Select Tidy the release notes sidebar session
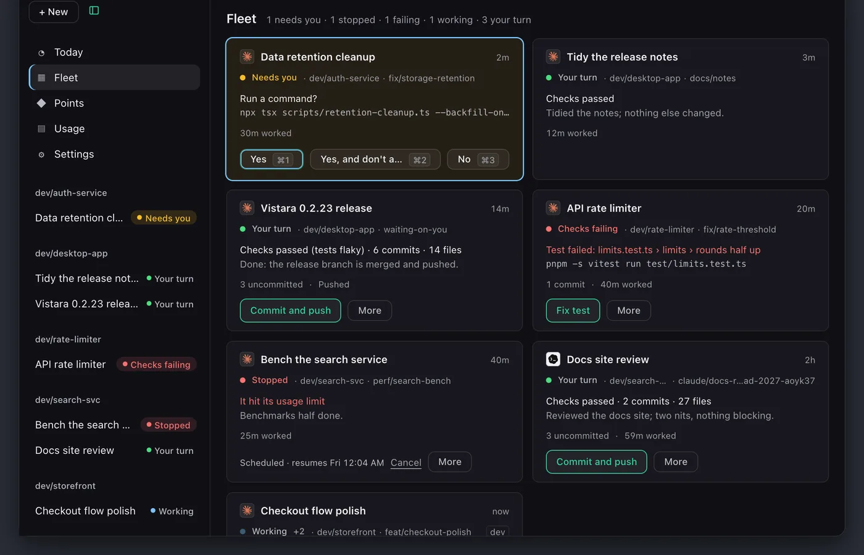This screenshot has width=864, height=555. pos(114,278)
